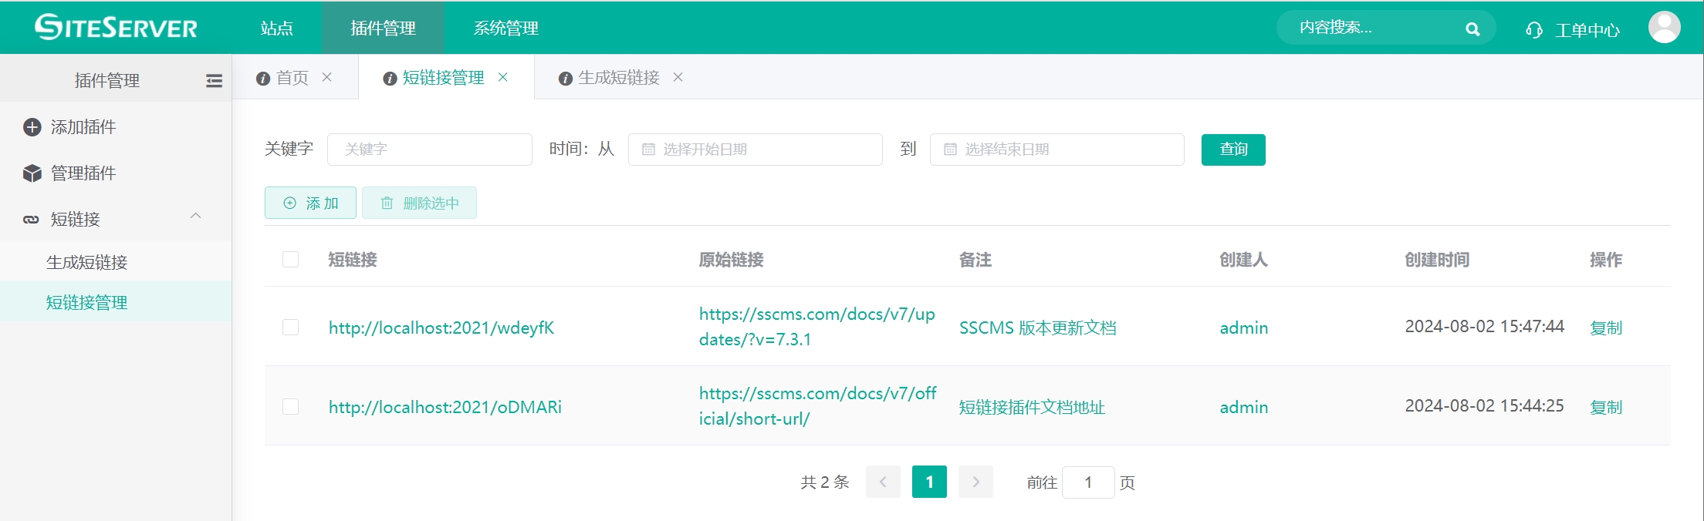Close the 首页 tab
This screenshot has width=1704, height=521.
pyautogui.click(x=327, y=77)
